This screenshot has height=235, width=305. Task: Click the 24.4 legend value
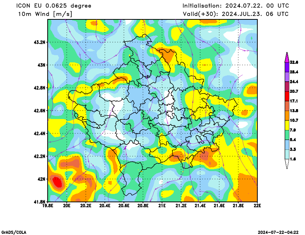pos(294,82)
